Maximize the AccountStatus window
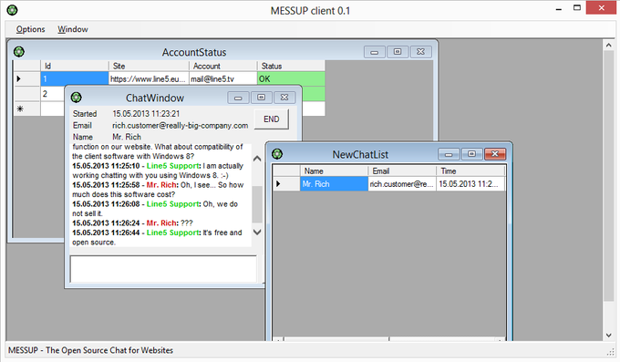Viewport: 620px width, 362px height. [x=398, y=52]
